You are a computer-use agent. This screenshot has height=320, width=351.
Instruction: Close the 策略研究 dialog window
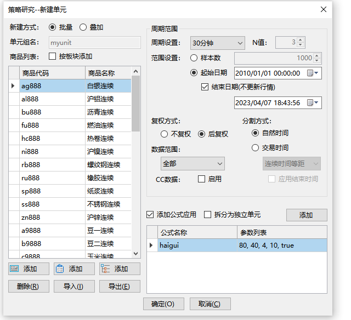pos(324,9)
